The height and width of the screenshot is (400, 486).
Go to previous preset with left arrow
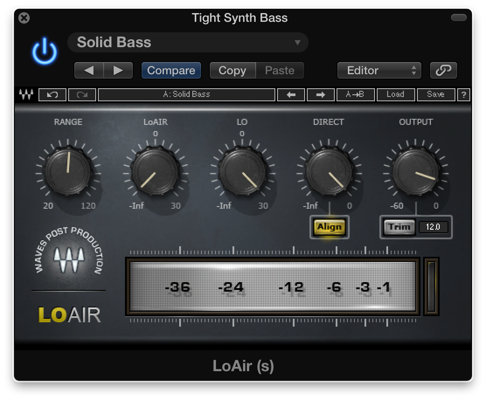pyautogui.click(x=89, y=70)
